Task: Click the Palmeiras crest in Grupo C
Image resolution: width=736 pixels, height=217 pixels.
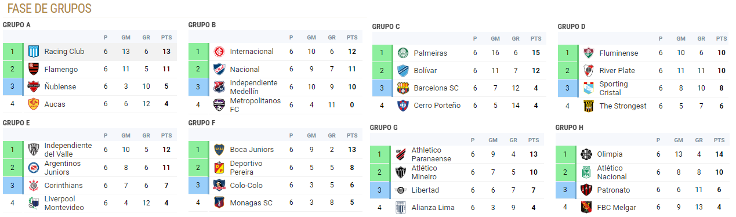Action: pos(403,53)
